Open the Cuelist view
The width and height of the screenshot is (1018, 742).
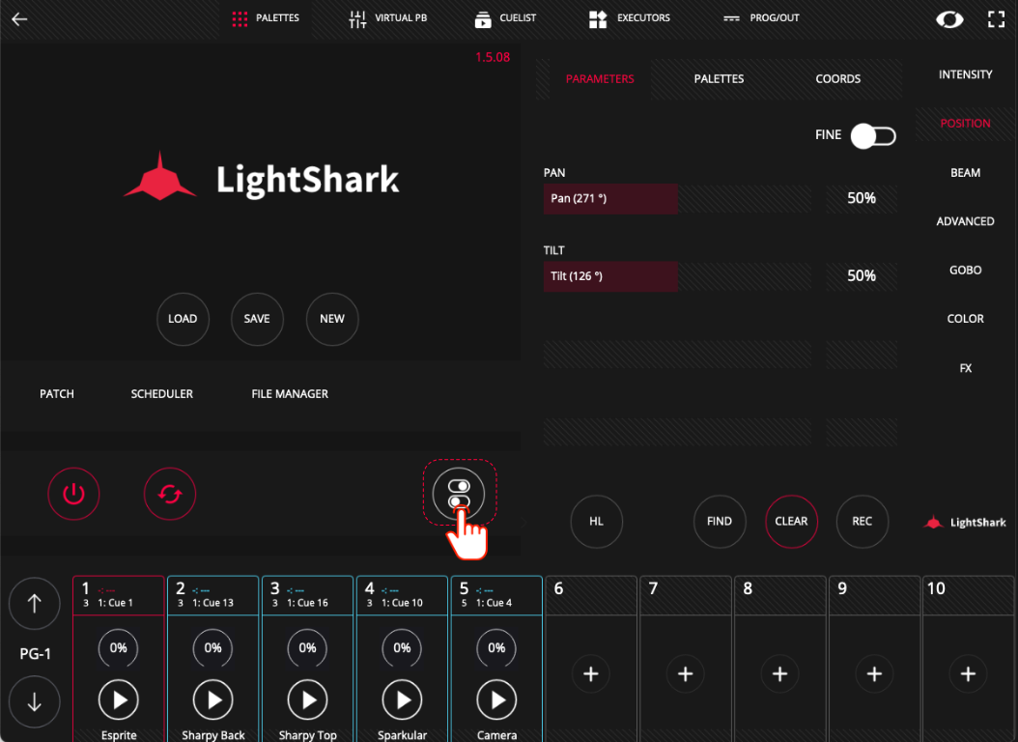tap(505, 18)
